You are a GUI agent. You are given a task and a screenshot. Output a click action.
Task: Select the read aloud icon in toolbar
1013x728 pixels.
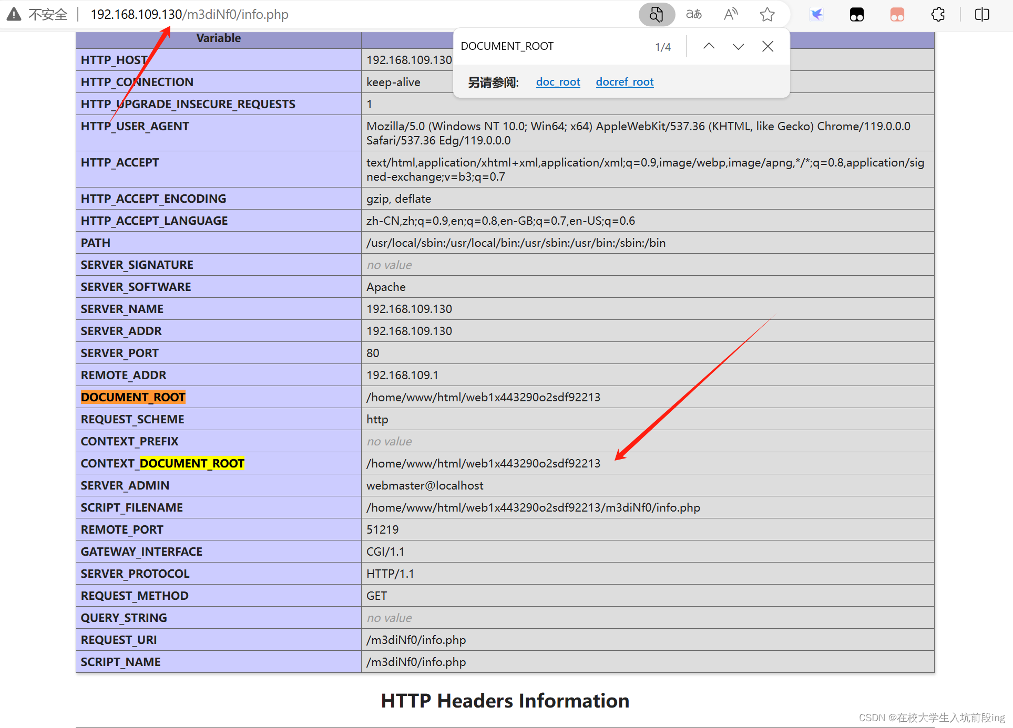(730, 14)
